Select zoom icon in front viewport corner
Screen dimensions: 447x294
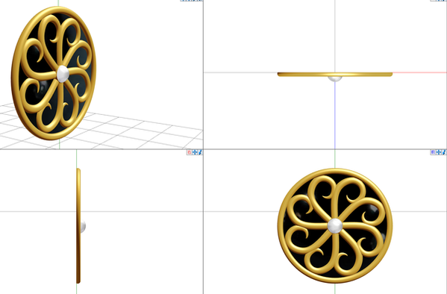click(x=443, y=152)
